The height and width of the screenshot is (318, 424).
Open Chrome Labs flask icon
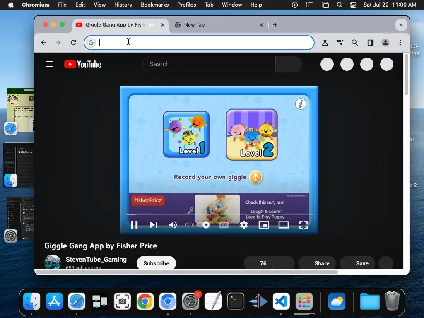[325, 43]
